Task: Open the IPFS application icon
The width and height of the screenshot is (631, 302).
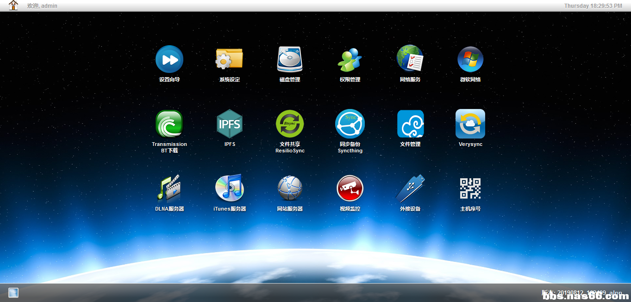Action: [x=230, y=124]
